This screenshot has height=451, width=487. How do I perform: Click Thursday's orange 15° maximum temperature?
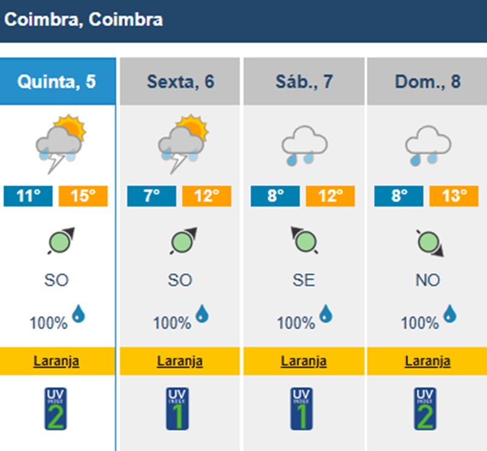(x=83, y=196)
